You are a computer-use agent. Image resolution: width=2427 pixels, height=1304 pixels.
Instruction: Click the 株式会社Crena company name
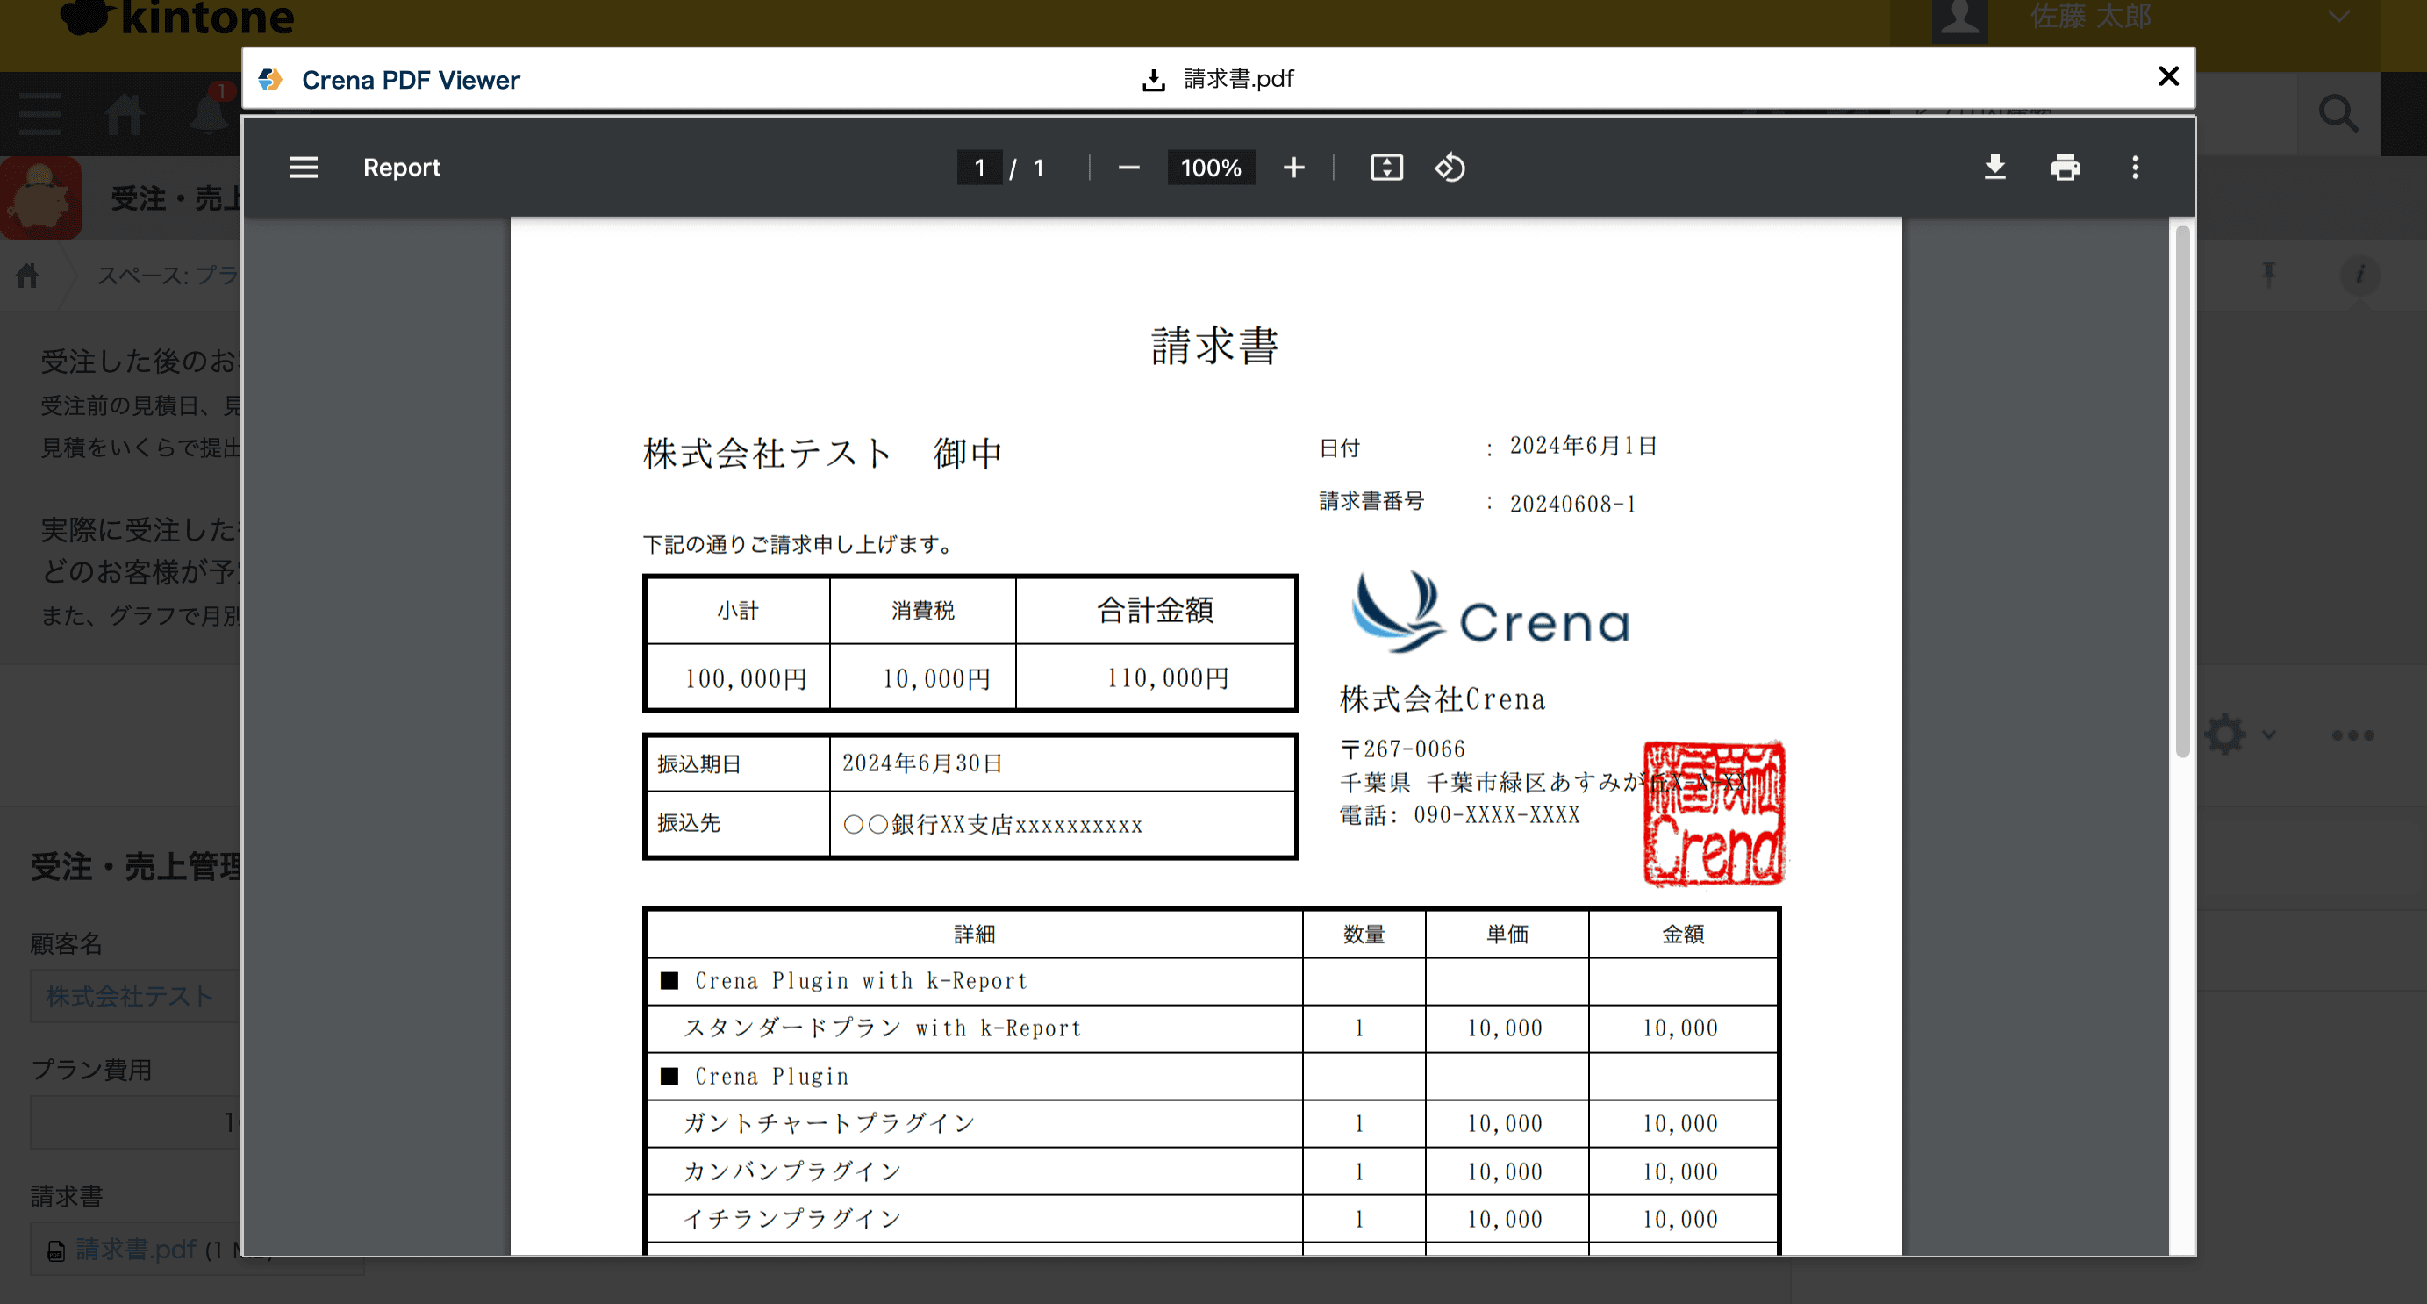[x=1443, y=699]
